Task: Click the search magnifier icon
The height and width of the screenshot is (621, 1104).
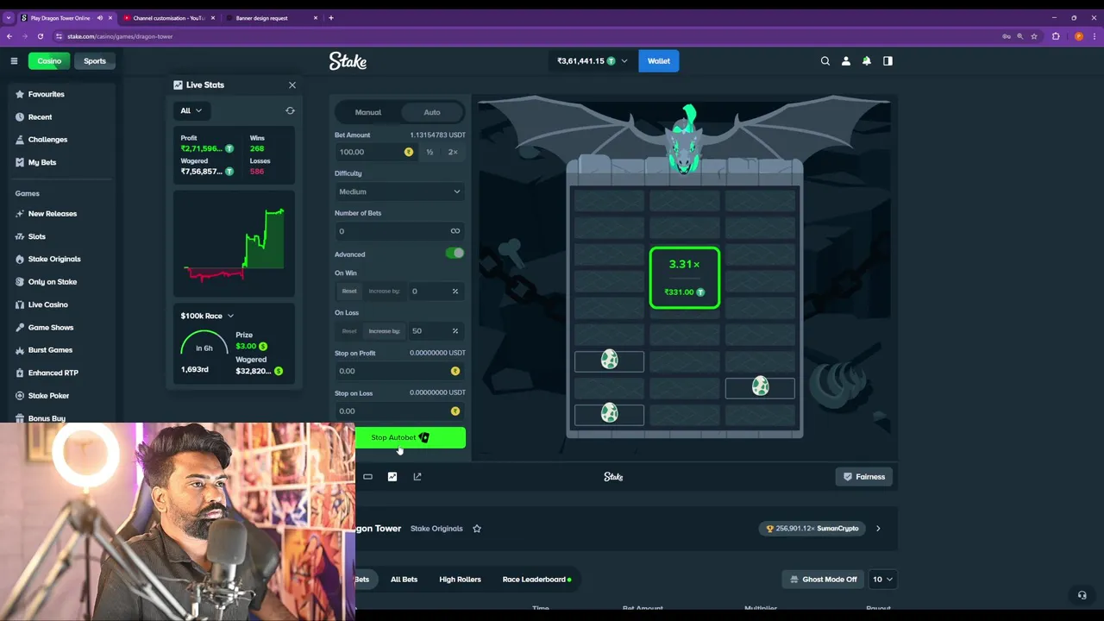Action: 825,60
